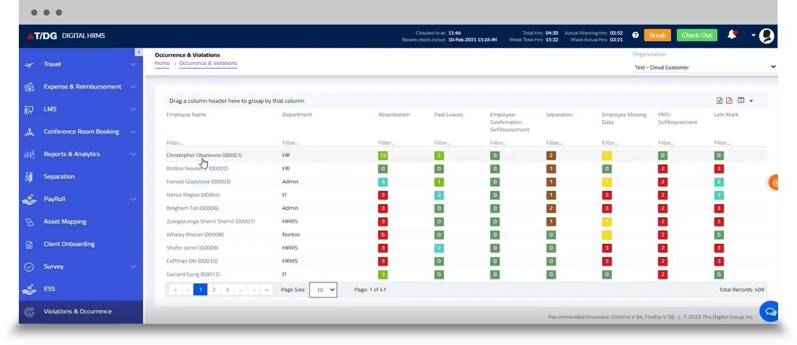
Task: Collapse the sidebar using the arrow toggle
Action: tap(138, 52)
